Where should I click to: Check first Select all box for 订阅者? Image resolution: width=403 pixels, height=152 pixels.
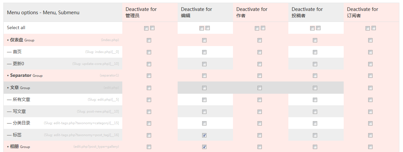368,28
